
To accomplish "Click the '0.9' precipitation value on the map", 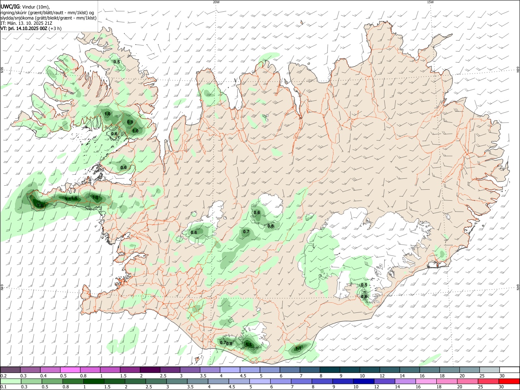I will [x=130, y=122].
